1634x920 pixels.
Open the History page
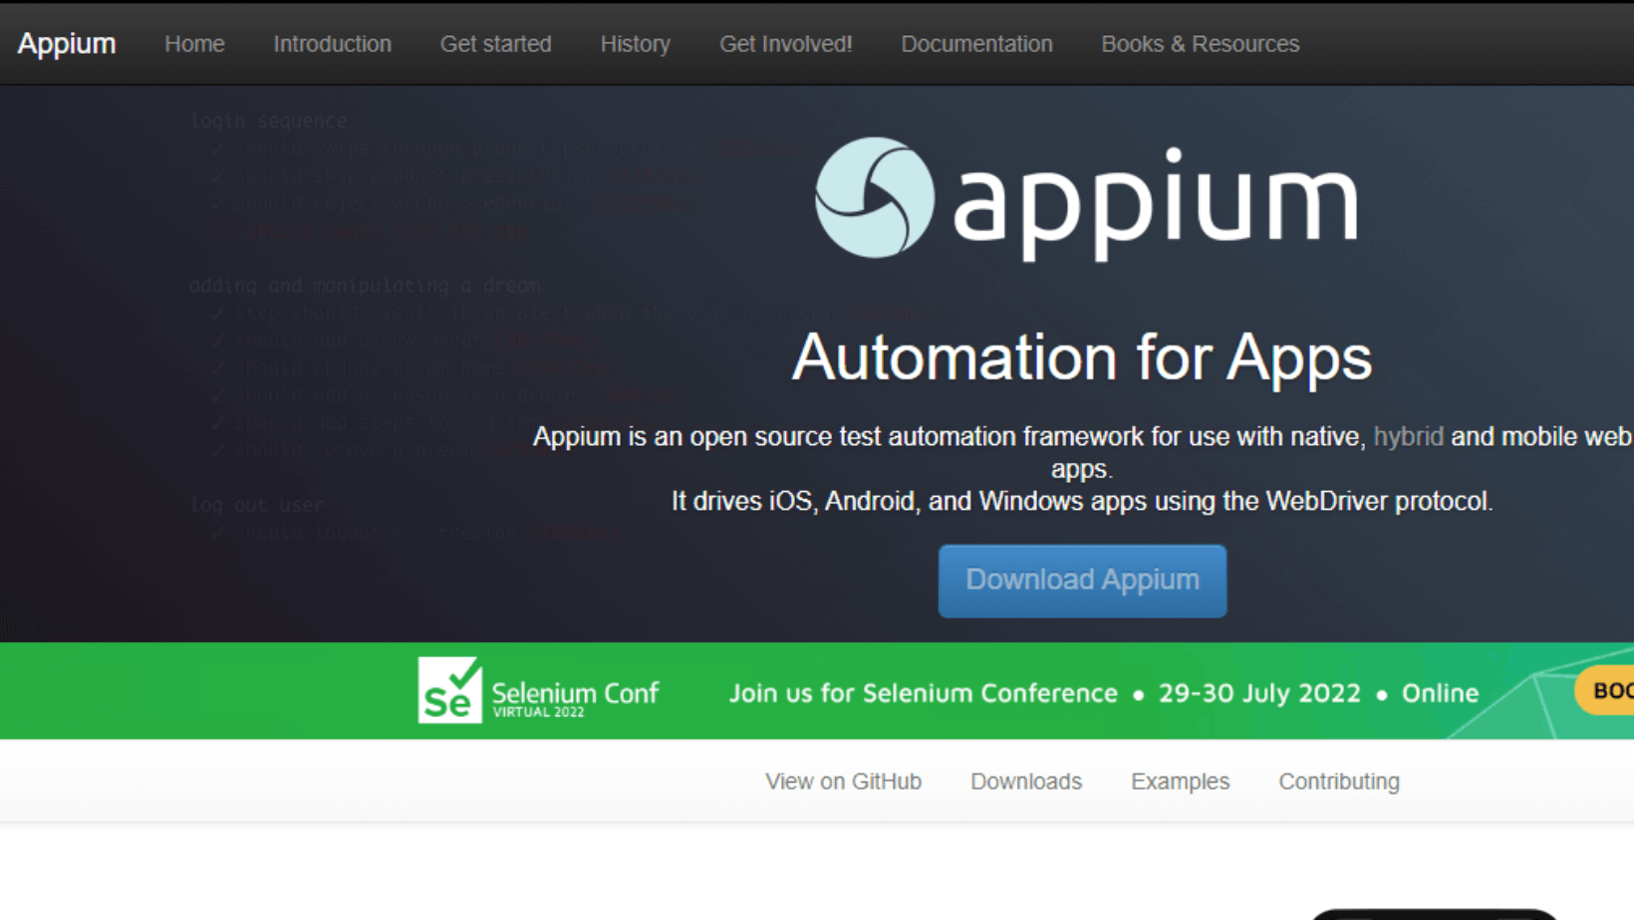click(x=635, y=44)
